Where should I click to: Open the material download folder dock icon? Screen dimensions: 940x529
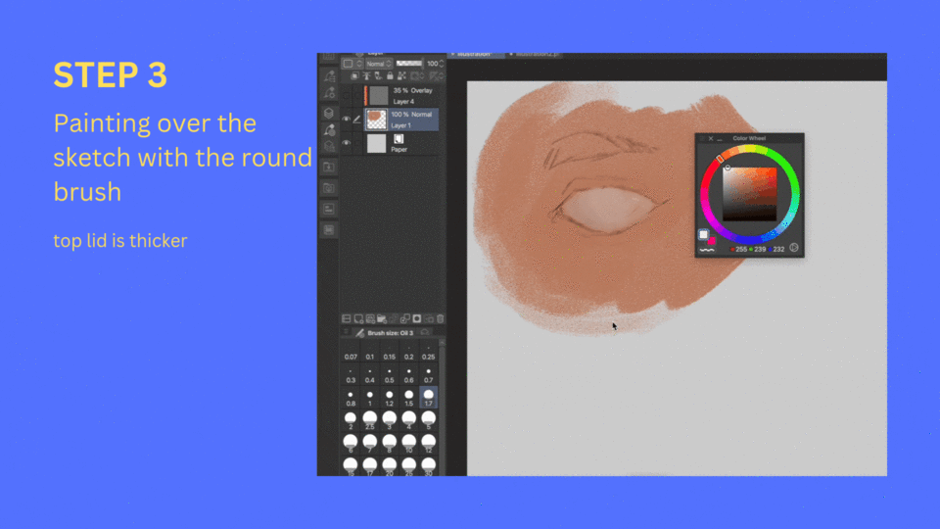tap(329, 167)
